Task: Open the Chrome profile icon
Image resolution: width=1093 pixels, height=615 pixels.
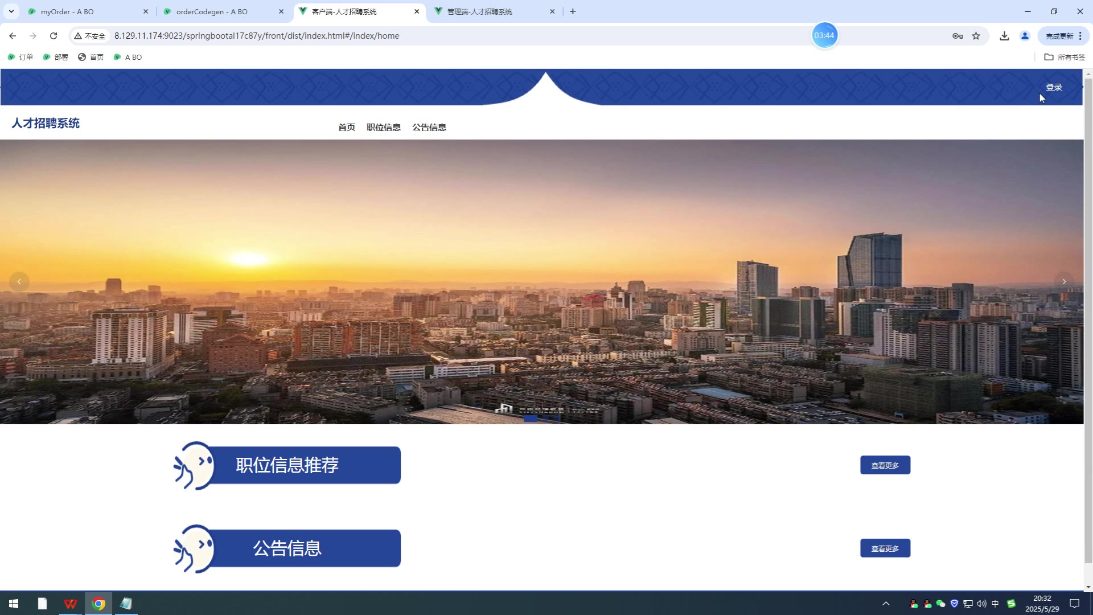Action: click(1025, 36)
